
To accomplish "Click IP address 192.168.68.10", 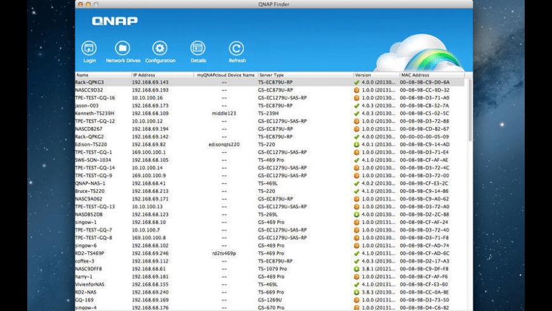I will (149, 222).
